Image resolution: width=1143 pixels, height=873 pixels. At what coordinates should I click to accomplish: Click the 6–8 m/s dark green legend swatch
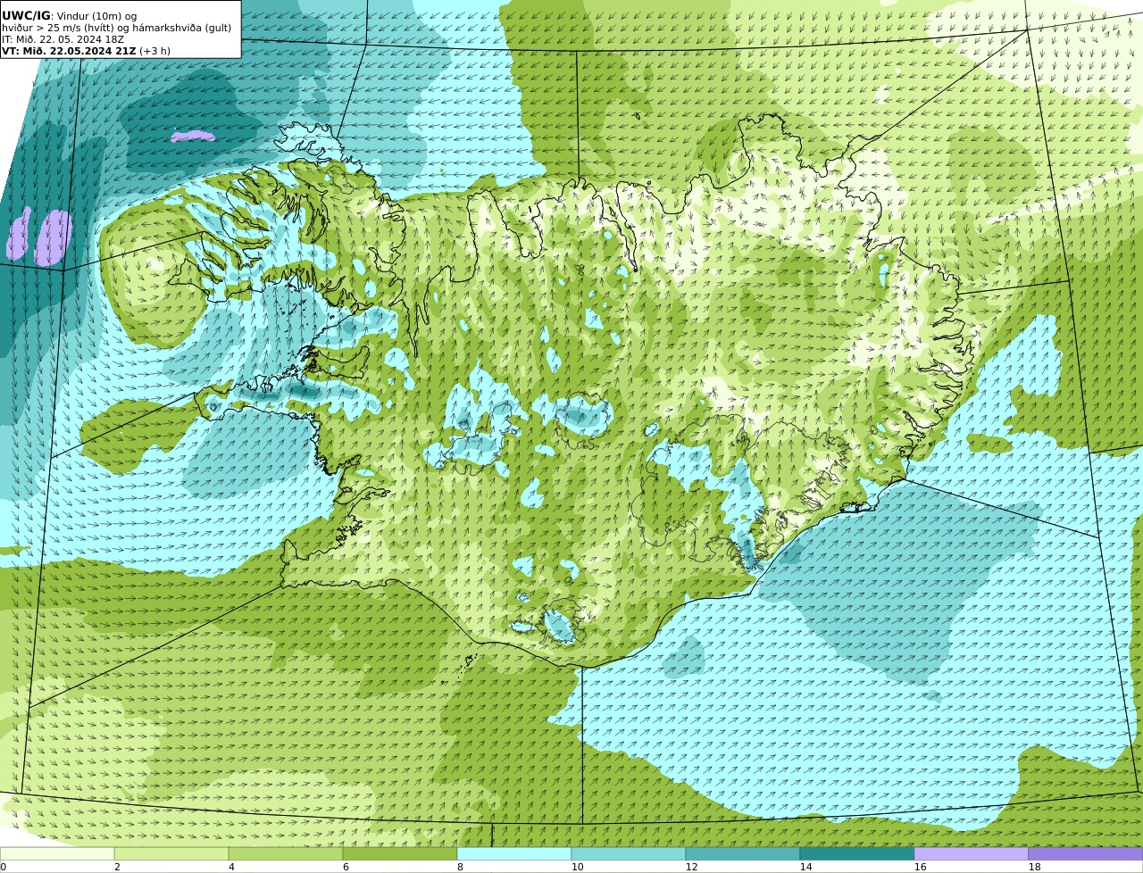(x=400, y=853)
